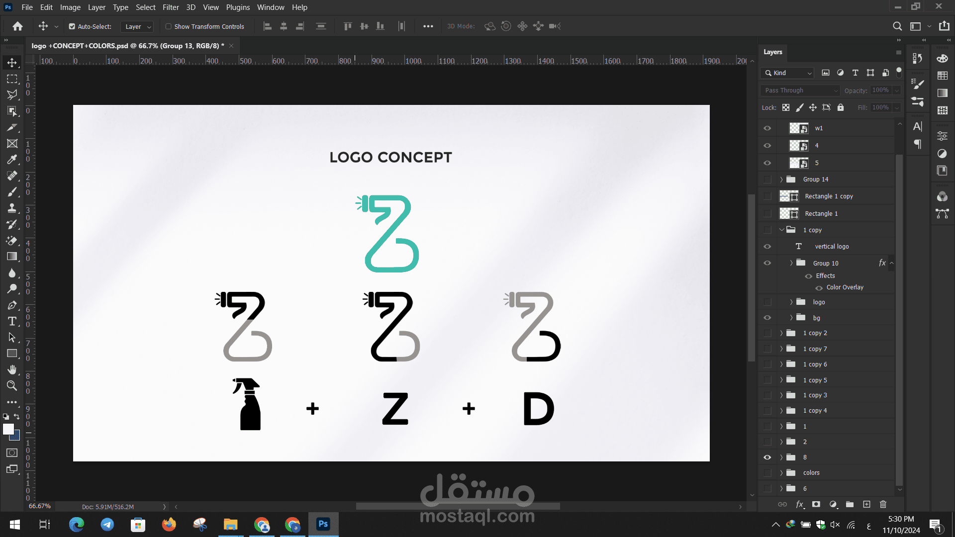Viewport: 955px width, 537px height.
Task: Select the Horizontal Type tool
Action: 12,321
